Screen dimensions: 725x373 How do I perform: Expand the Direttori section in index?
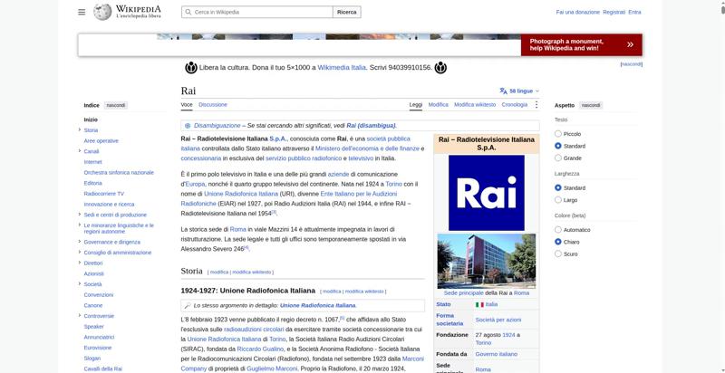80,263
